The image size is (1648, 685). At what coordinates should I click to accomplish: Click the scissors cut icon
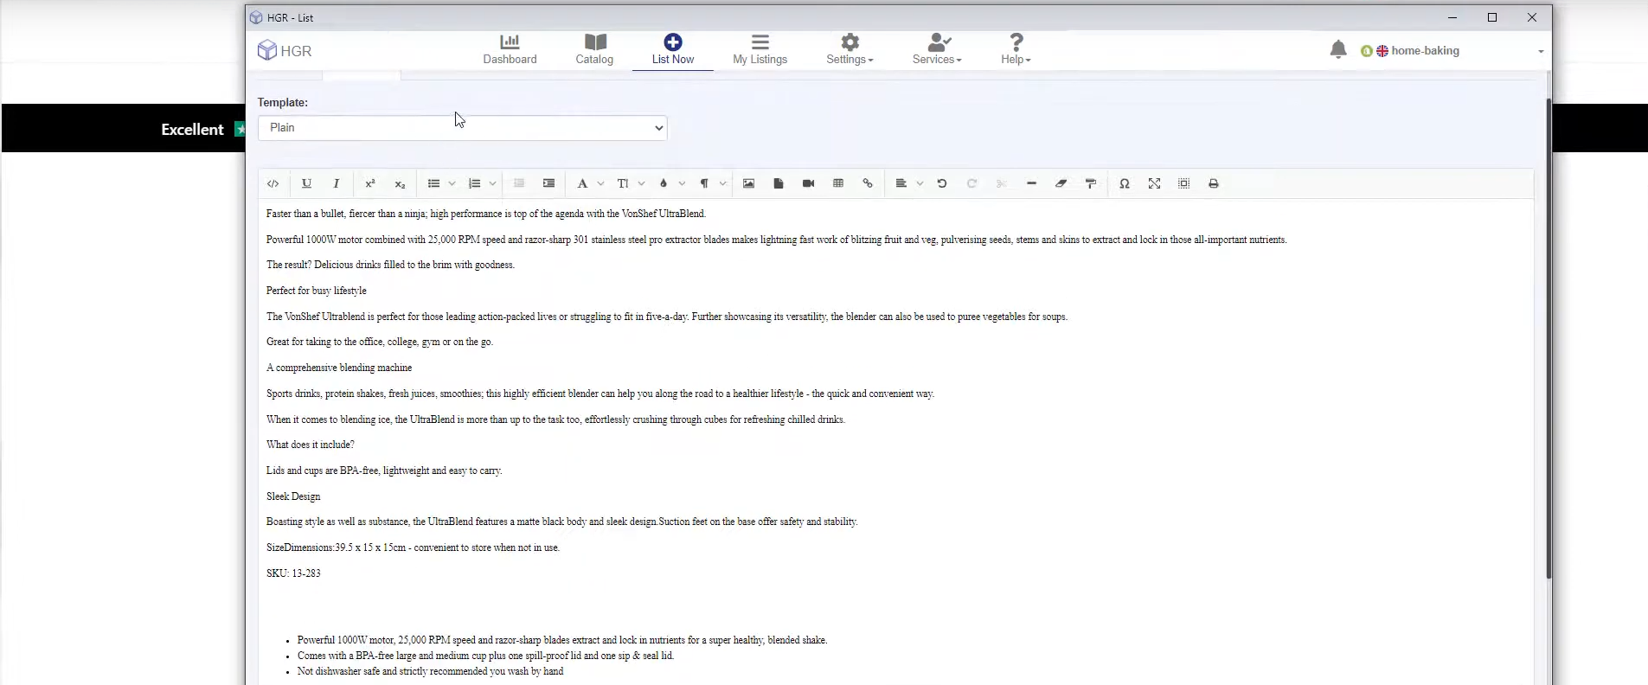1002,183
